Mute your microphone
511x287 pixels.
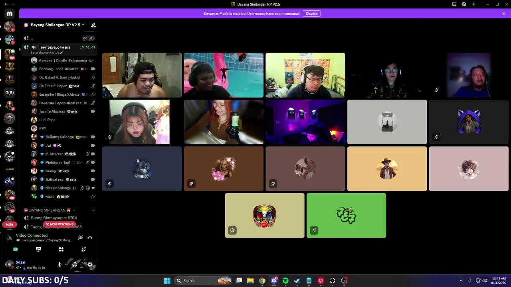(59, 264)
